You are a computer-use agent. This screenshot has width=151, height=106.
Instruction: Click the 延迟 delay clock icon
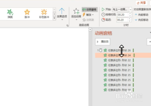103,20
